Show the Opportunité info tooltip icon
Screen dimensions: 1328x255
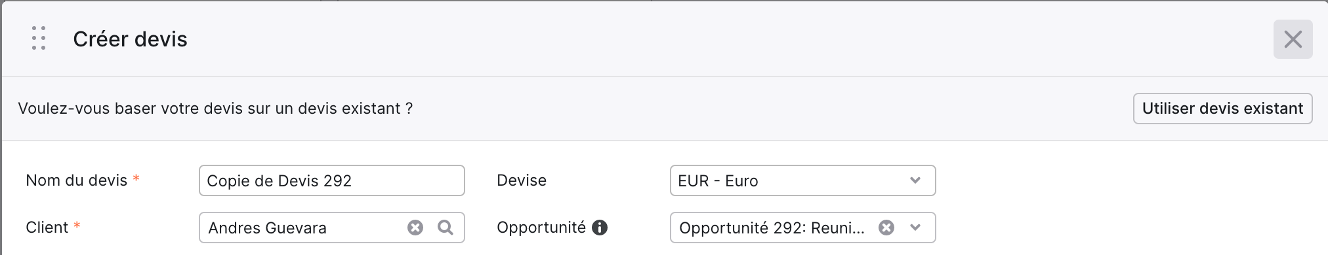click(x=600, y=228)
